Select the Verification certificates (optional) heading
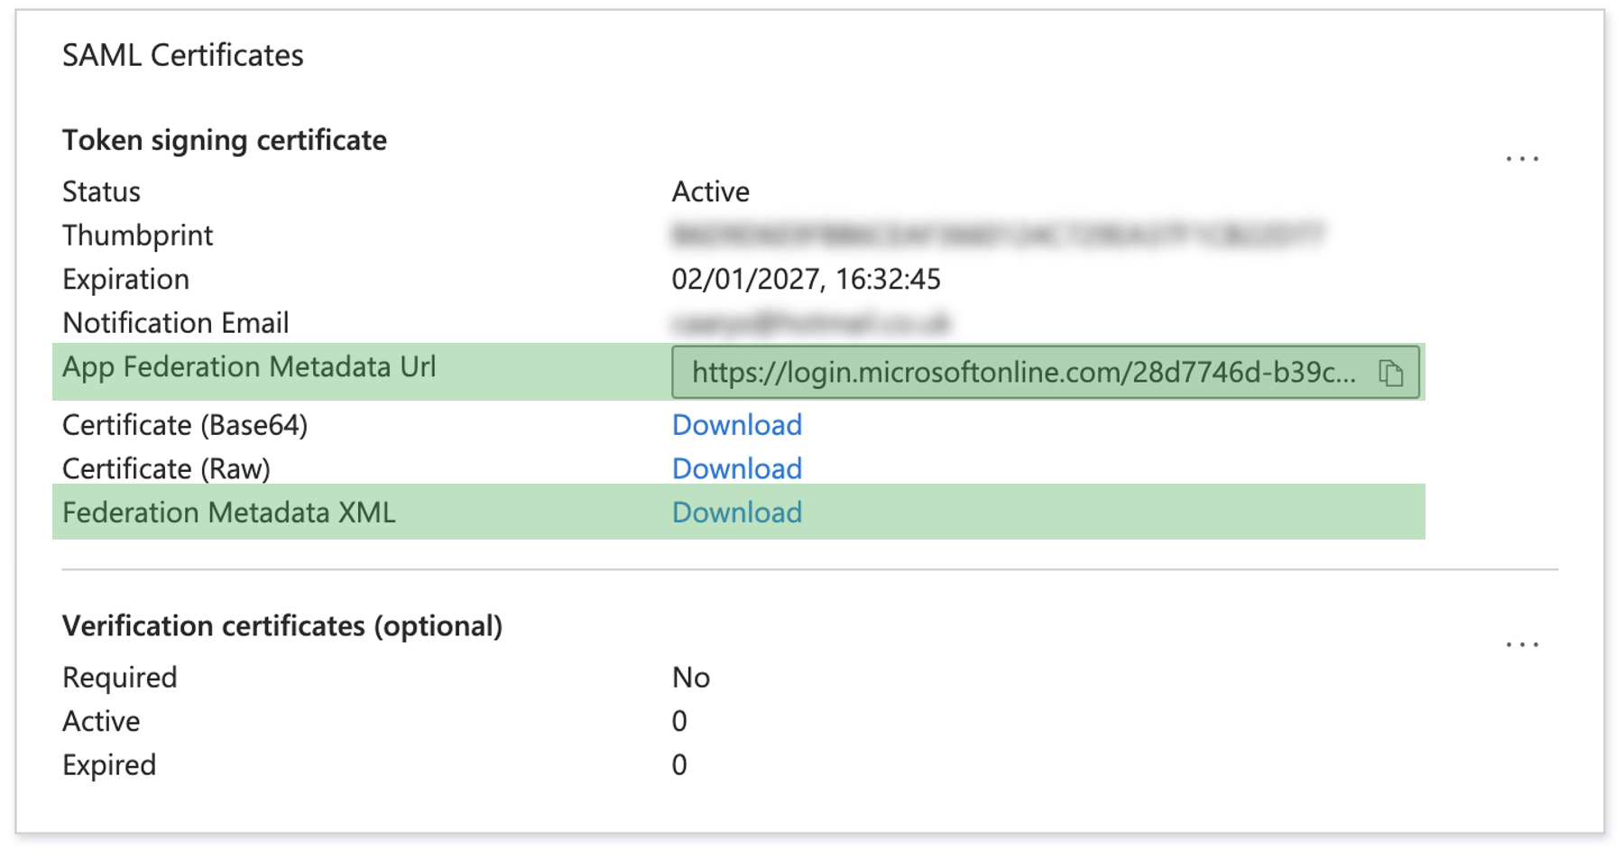Image resolution: width=1624 pixels, height=859 pixels. pos(282,626)
